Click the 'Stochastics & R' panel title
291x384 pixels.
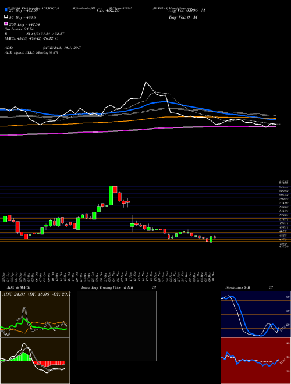pos(238,287)
